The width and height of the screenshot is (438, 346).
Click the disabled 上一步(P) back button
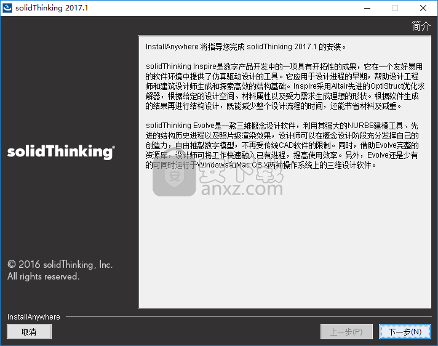[x=346, y=331]
